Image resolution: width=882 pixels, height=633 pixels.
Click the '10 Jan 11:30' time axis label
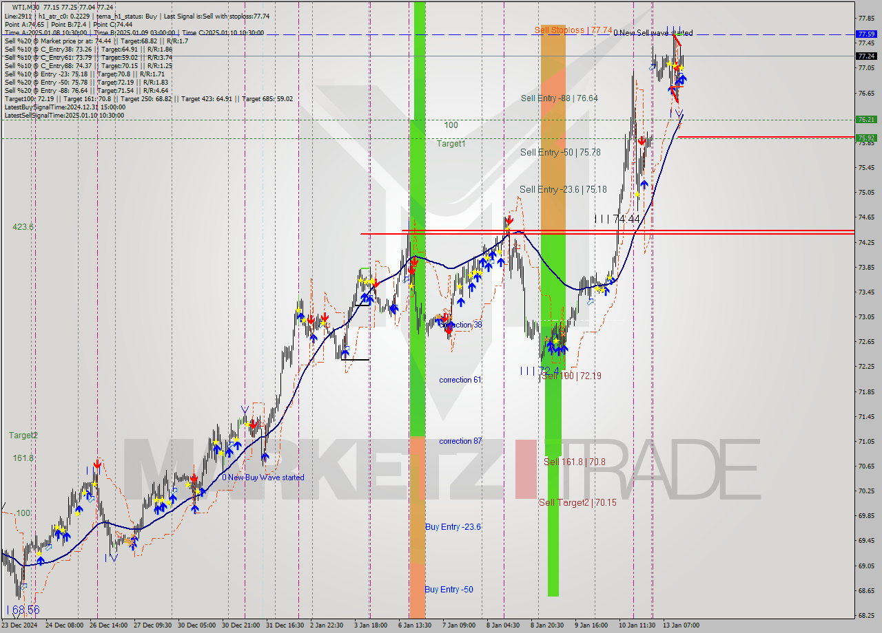636,625
